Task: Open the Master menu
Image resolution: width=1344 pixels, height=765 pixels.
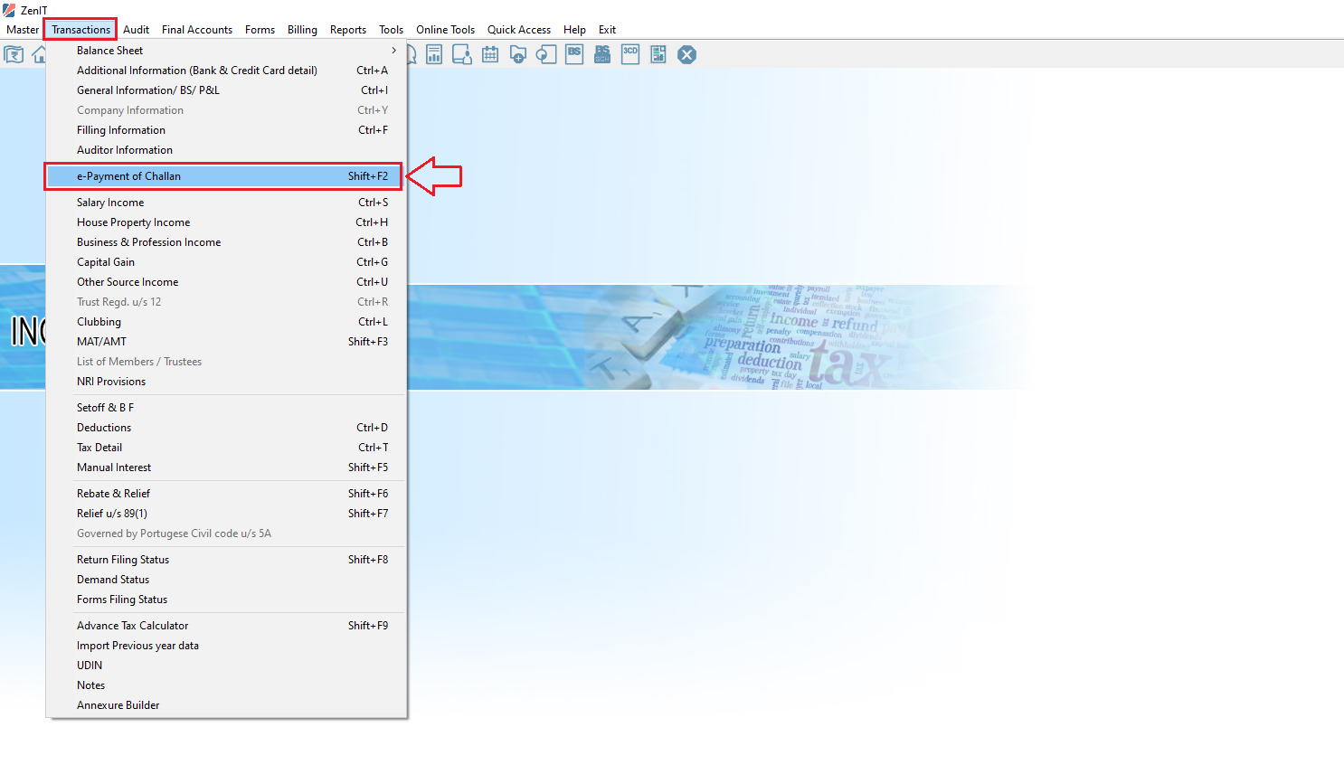Action: coord(23,30)
